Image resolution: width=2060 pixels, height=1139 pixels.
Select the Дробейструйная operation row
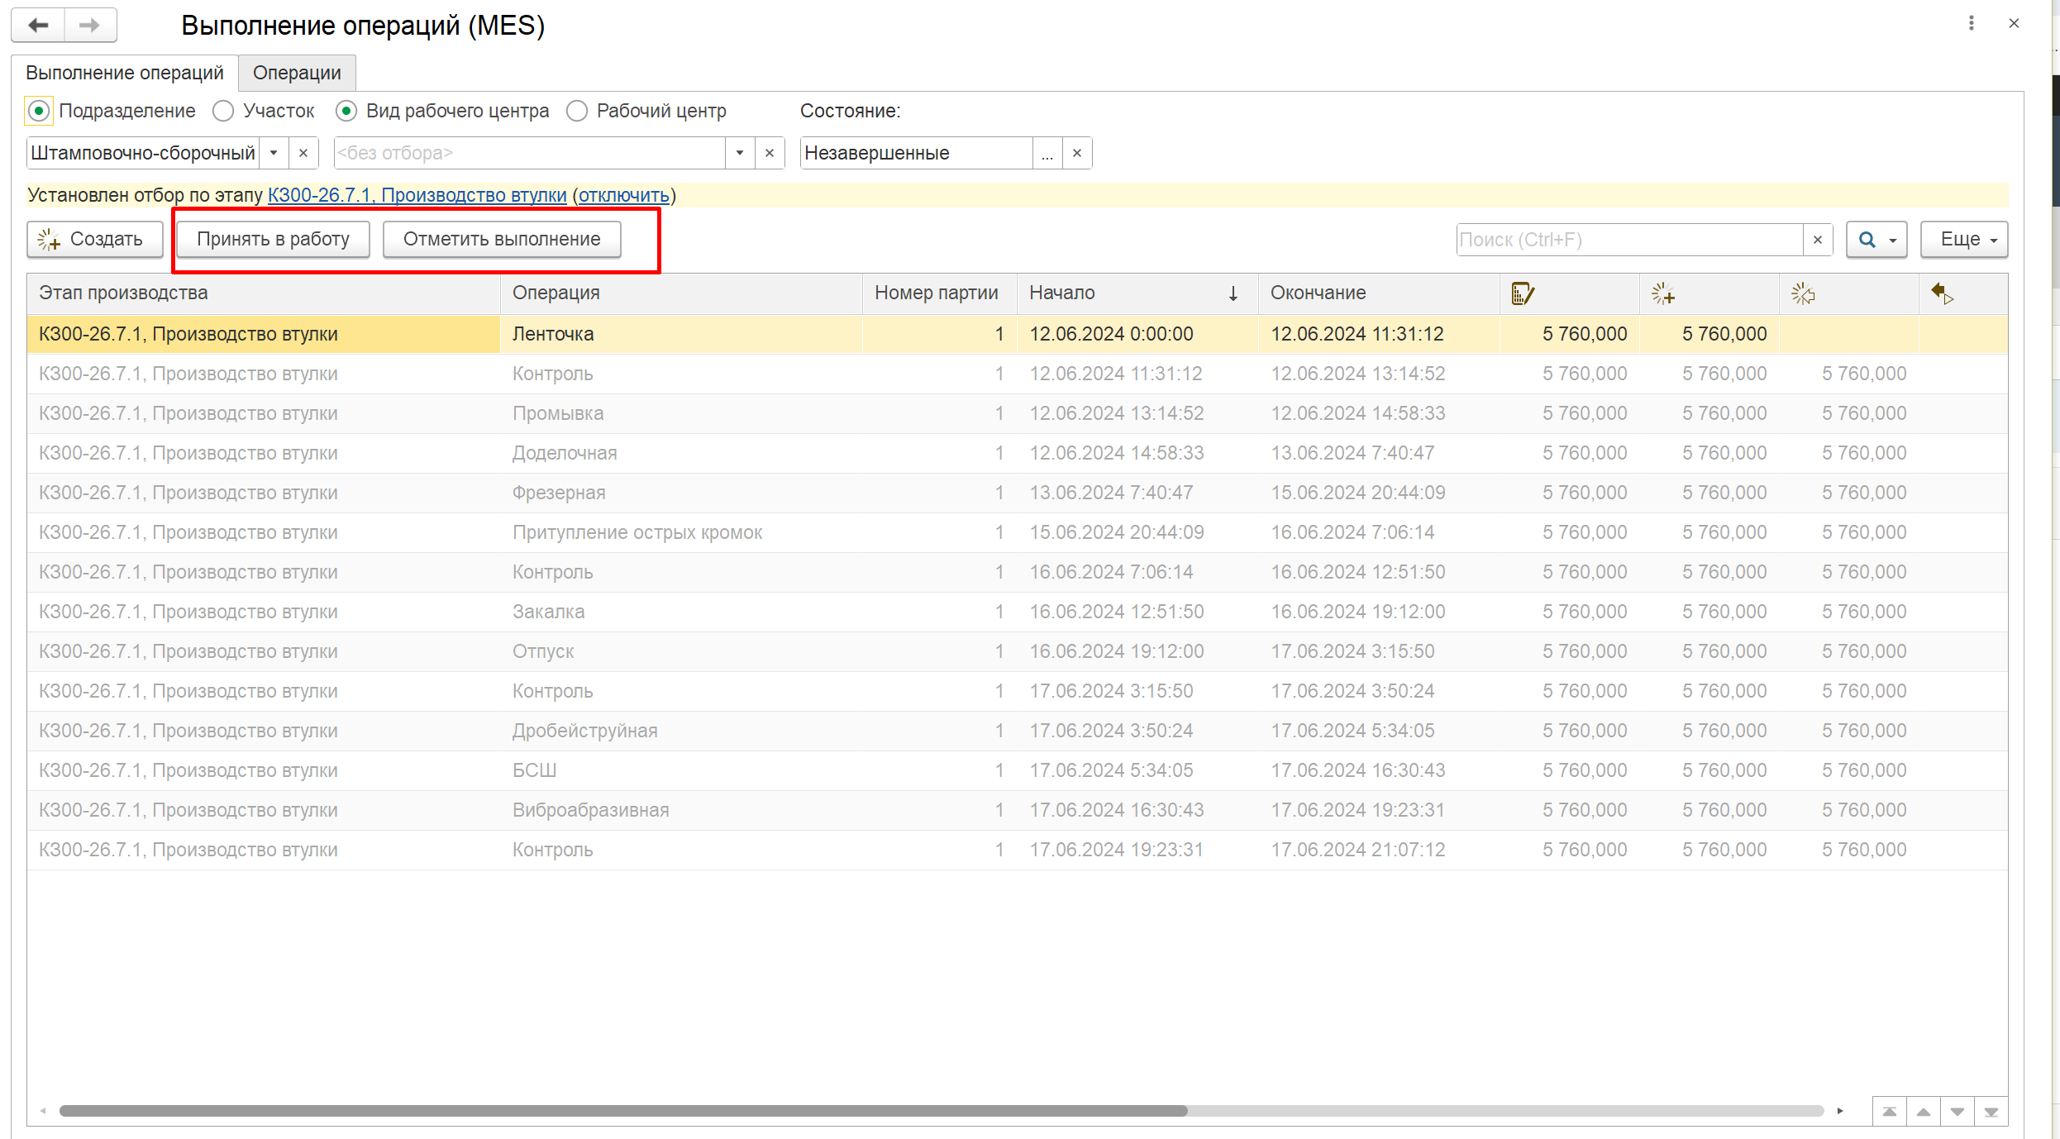[x=1018, y=731]
